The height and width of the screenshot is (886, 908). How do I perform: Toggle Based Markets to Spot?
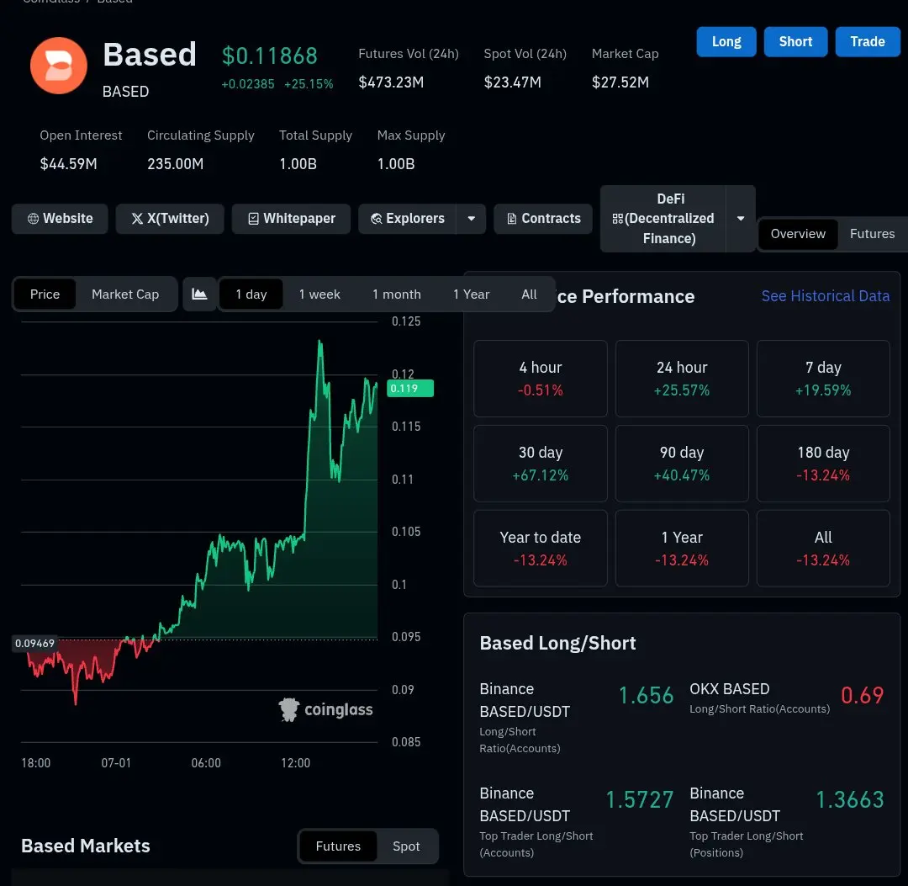tap(406, 846)
